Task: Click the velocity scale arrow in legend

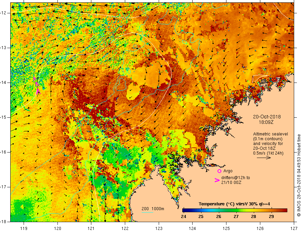Action: coord(264,158)
